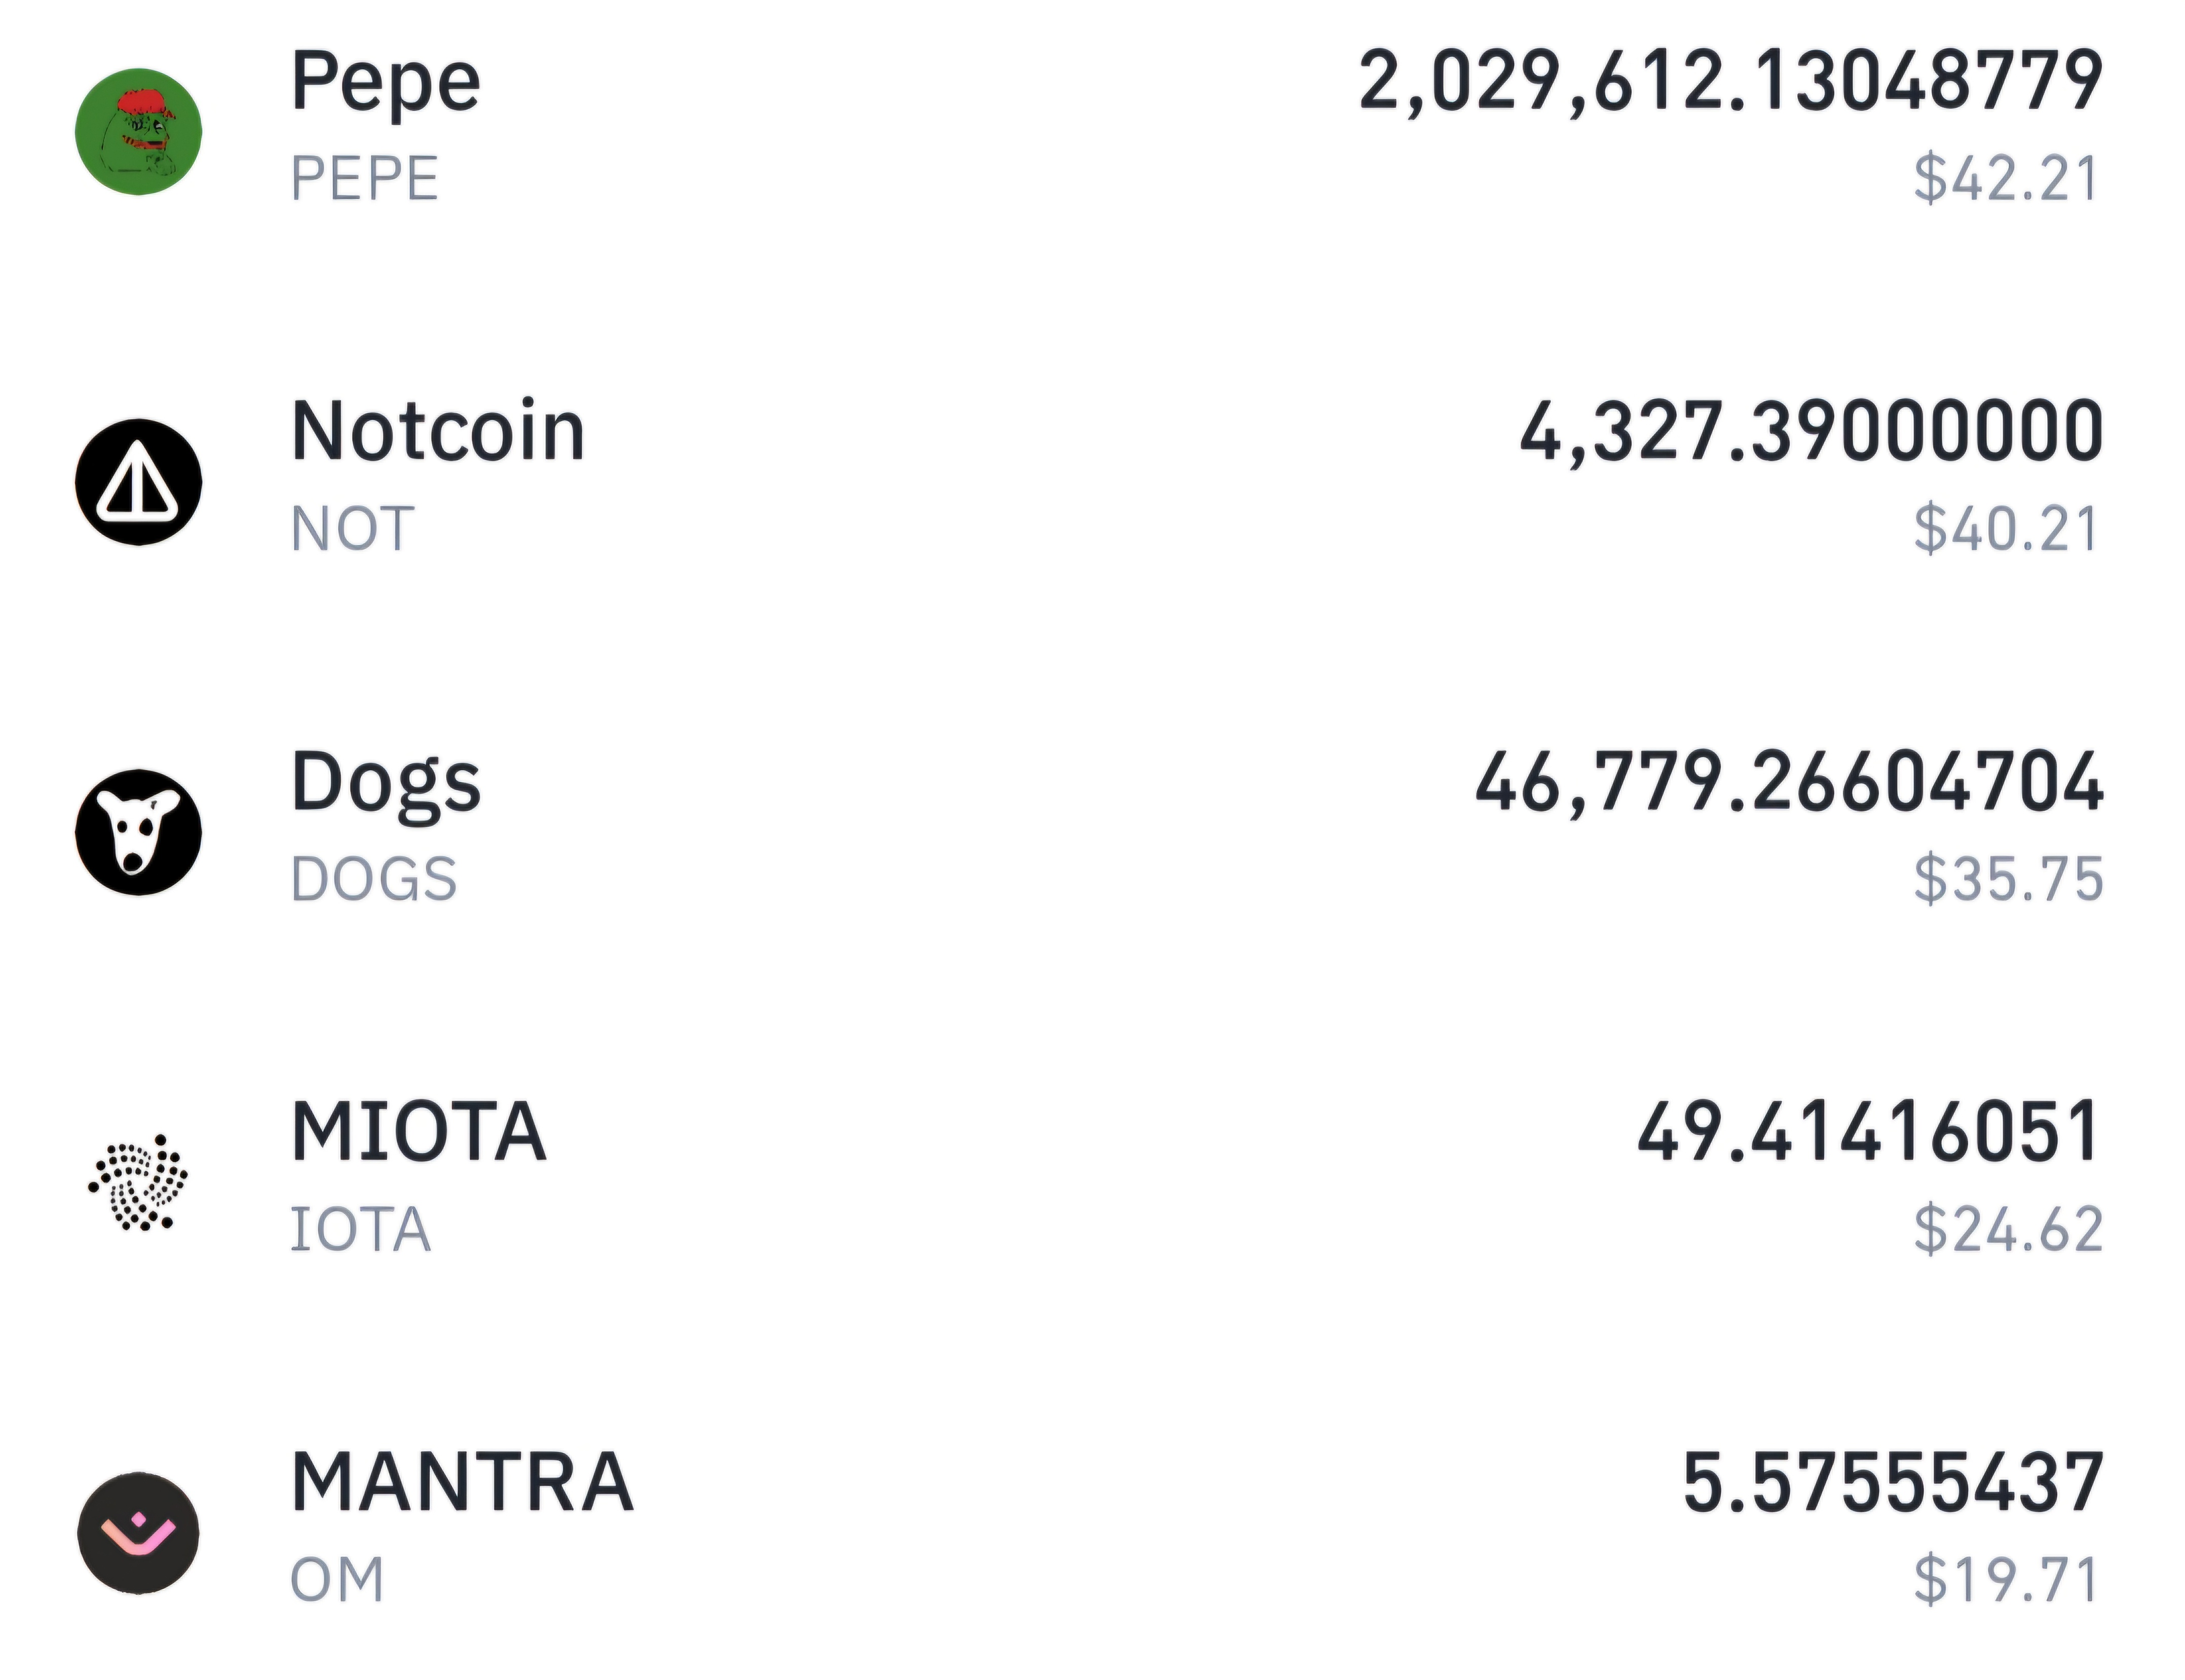Tap the green Pepe frog coin icon
2185x1680 pixels.
(x=138, y=132)
